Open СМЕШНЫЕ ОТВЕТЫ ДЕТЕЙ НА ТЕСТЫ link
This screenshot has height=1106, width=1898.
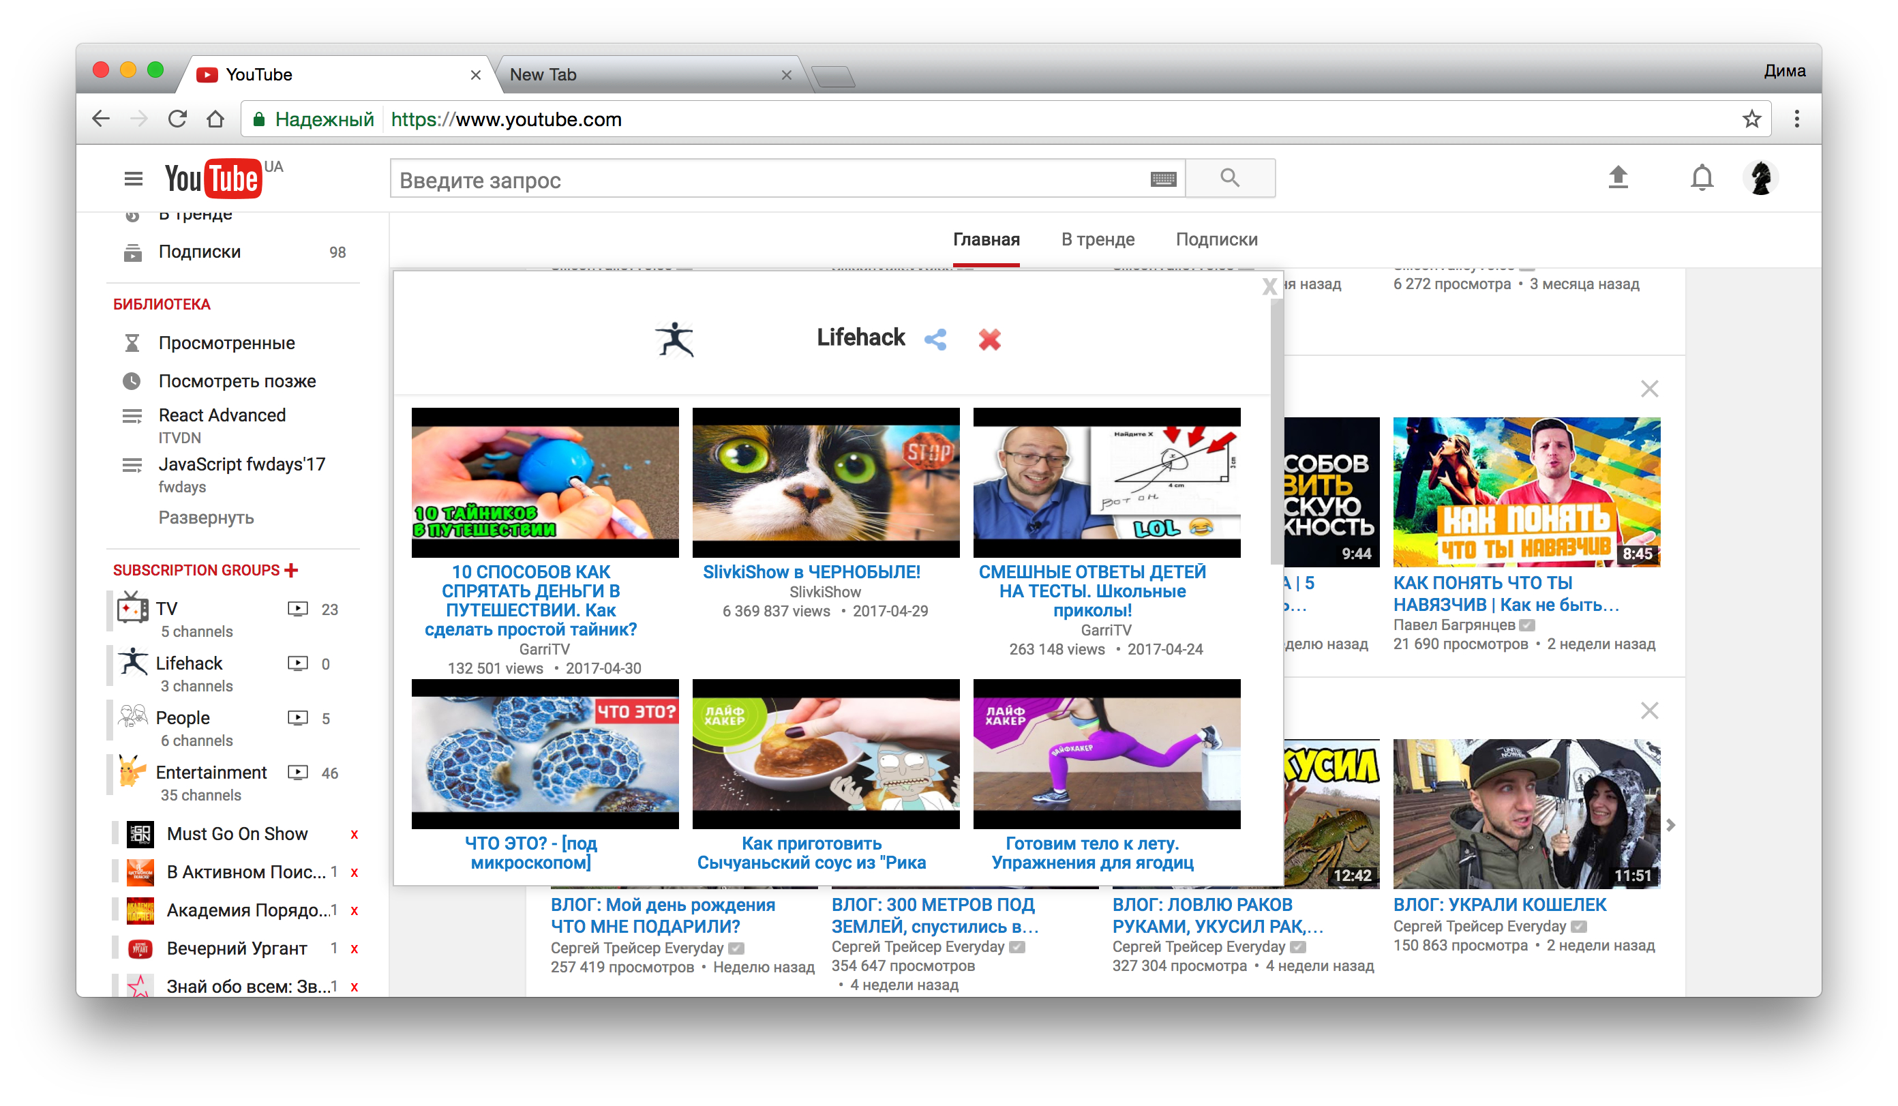click(1092, 591)
